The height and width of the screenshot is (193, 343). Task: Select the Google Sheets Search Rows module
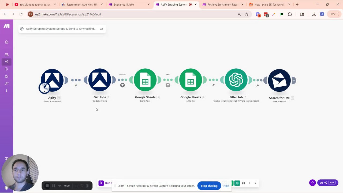(145, 80)
